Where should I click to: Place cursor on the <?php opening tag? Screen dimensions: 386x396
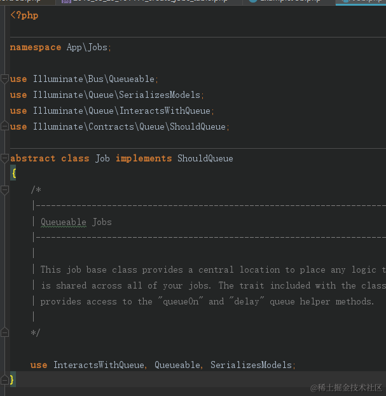[x=24, y=15]
